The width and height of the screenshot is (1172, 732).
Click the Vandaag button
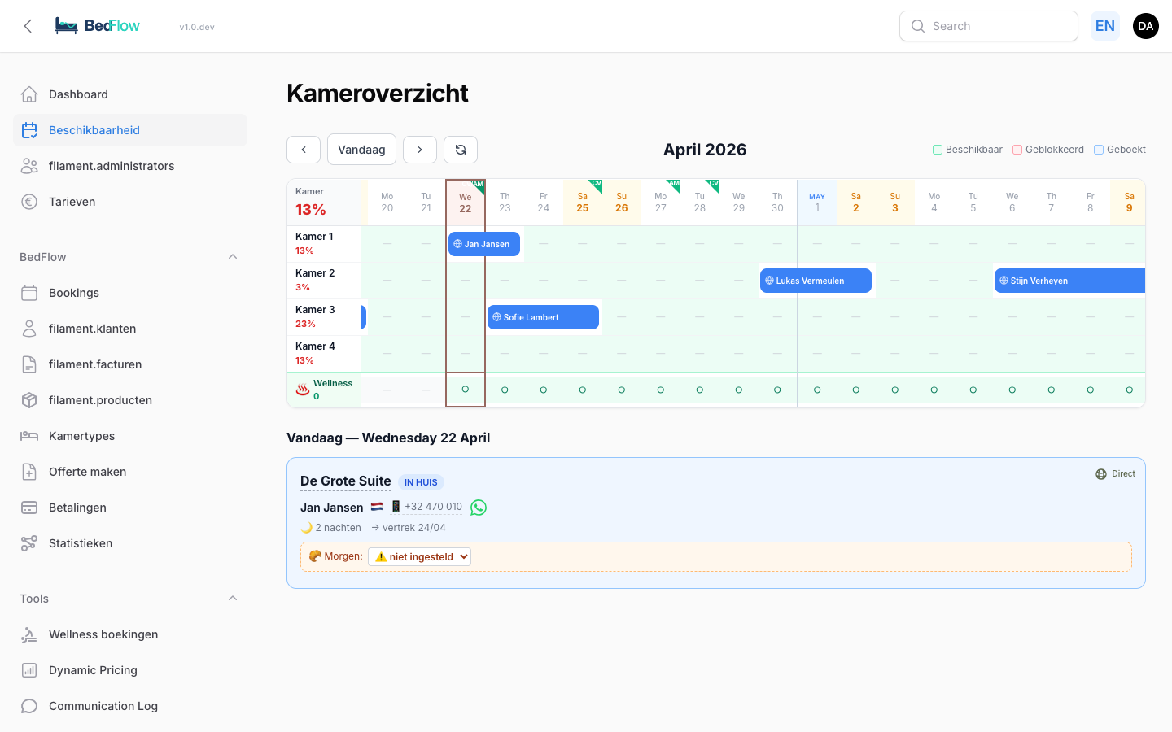point(361,150)
